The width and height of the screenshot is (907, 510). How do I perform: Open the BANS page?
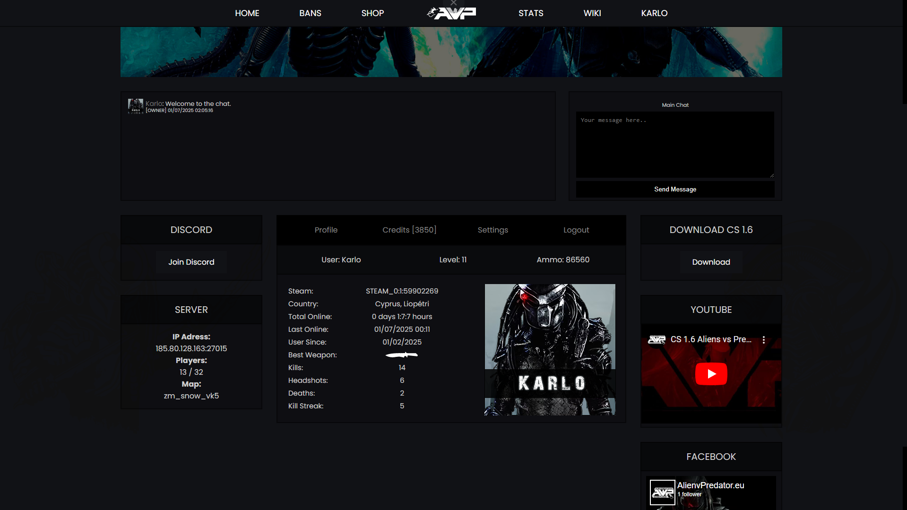[310, 13]
